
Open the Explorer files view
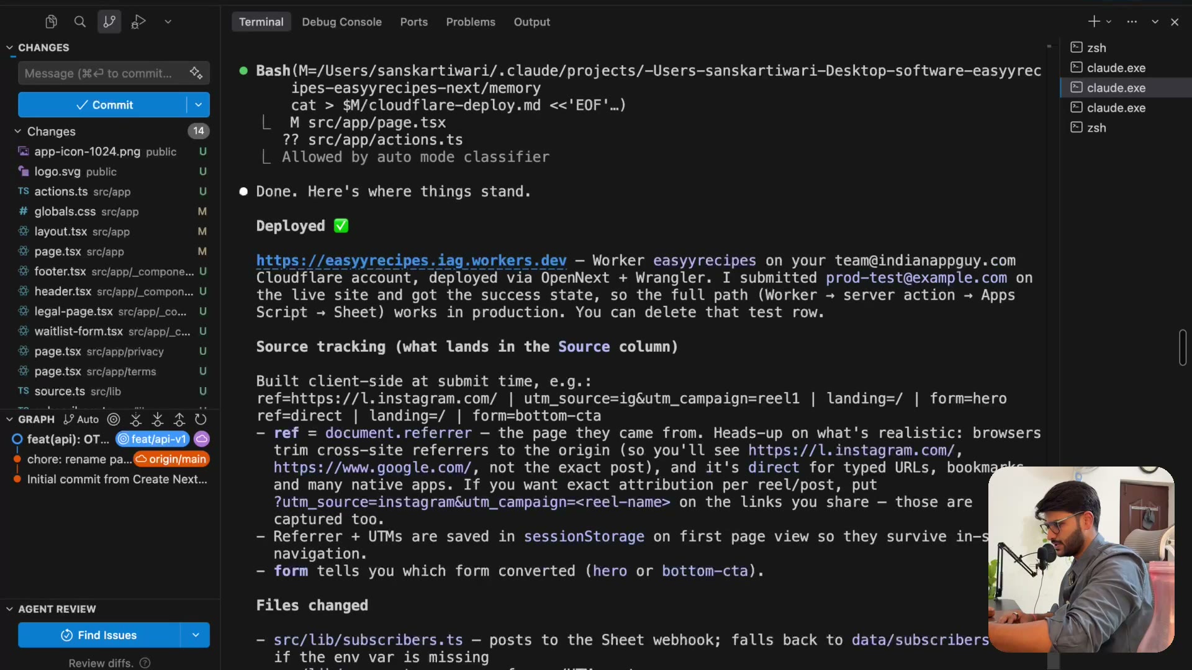coord(52,22)
